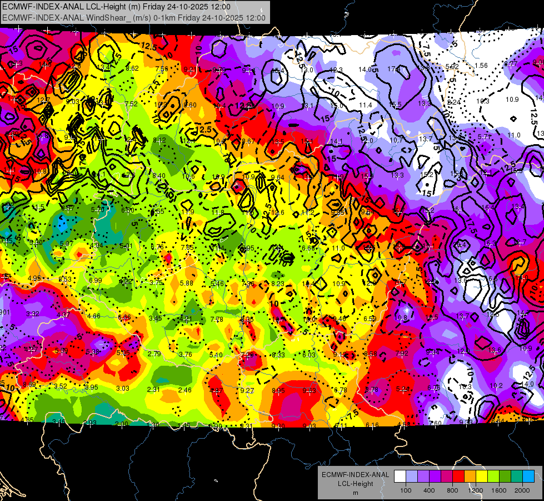Click the legend text LCL-Height
Viewport: 544px width, 501px height.
coord(355,484)
